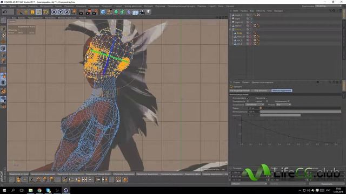Open Cinema 4D icon in taskbar
The image size is (346, 194).
pyautogui.click(x=66, y=190)
